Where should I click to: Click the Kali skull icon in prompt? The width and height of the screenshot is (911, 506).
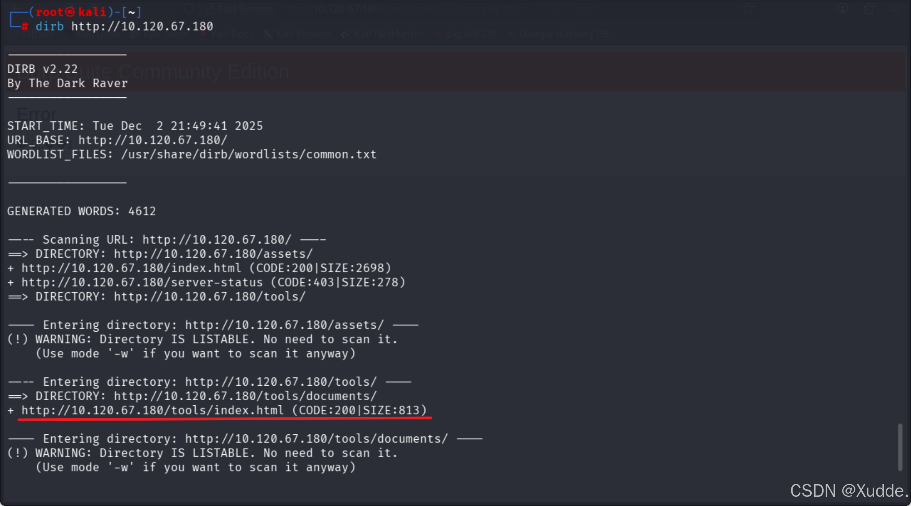70,12
